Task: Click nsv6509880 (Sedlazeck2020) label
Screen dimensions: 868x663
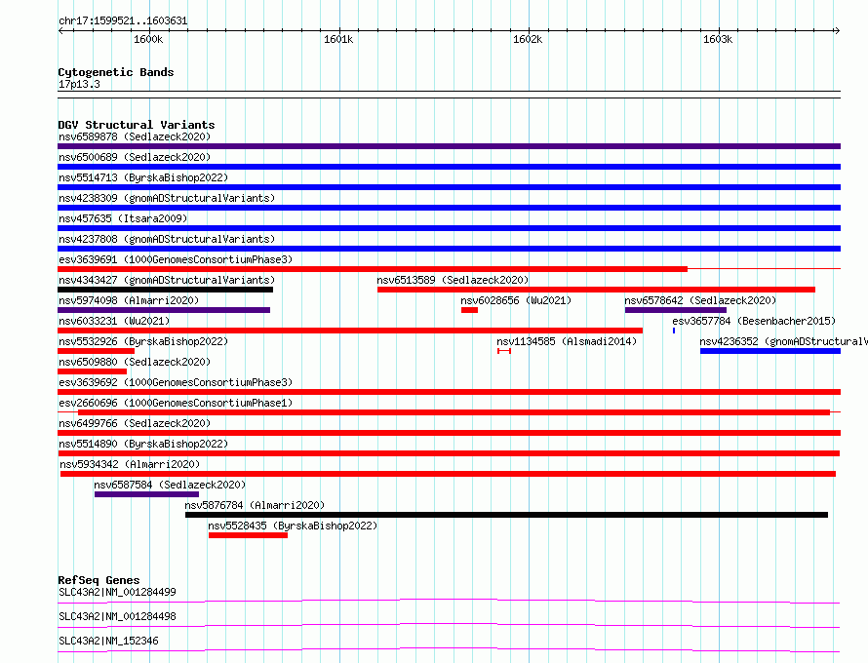Action: (135, 362)
